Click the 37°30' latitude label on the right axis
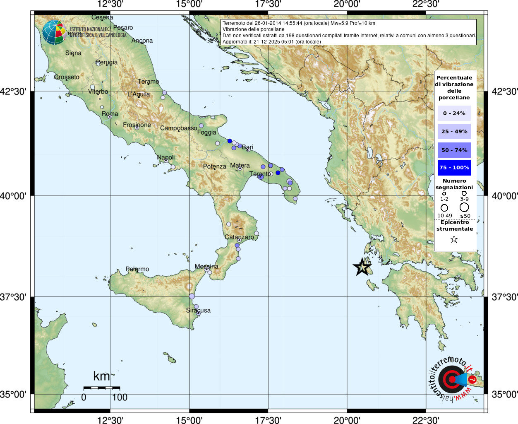This screenshot has height=424, width=518. click(505, 297)
